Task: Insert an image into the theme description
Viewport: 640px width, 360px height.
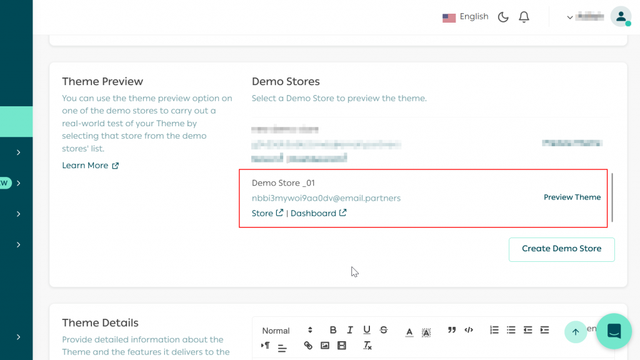Action: click(x=324, y=344)
